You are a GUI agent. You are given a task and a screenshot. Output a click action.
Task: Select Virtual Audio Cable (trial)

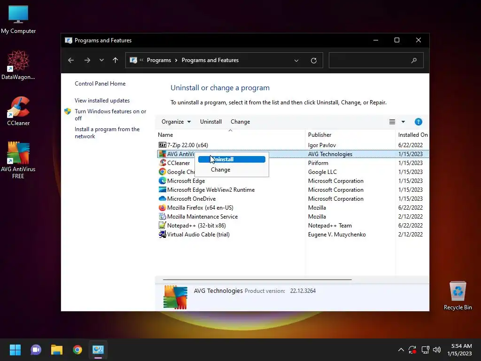(198, 234)
